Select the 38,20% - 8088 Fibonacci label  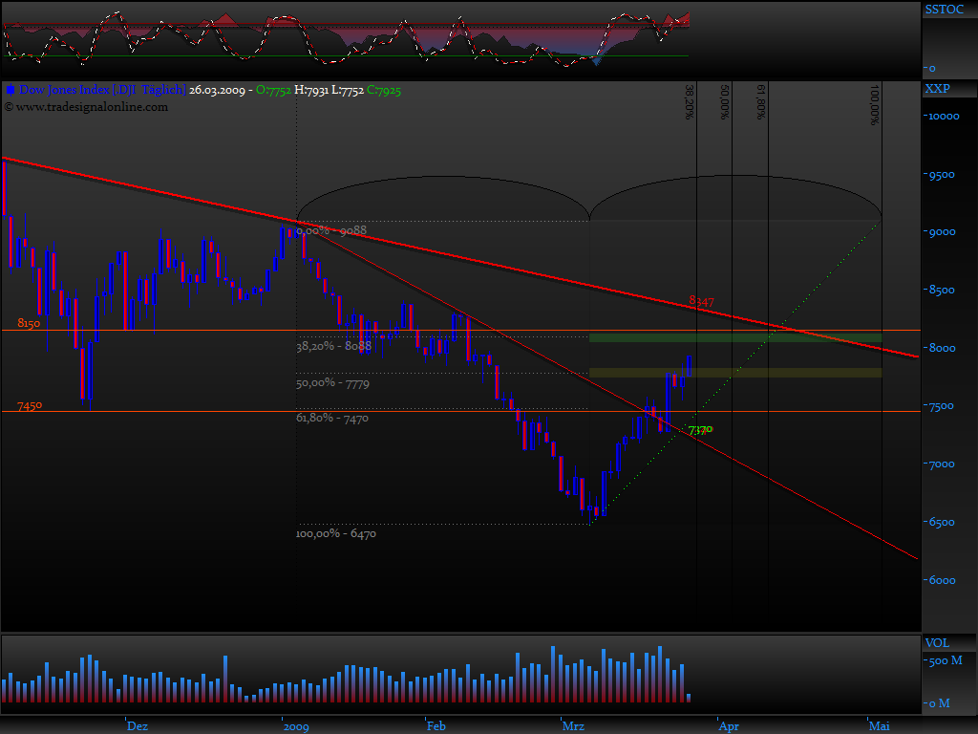point(333,346)
